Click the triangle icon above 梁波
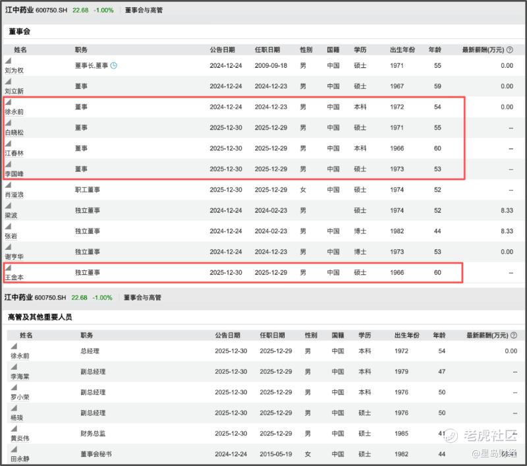 (x=8, y=206)
